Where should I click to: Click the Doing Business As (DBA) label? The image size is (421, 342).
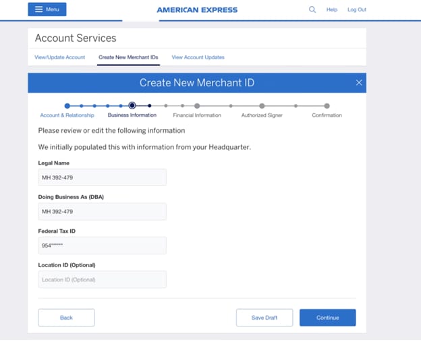click(x=71, y=197)
